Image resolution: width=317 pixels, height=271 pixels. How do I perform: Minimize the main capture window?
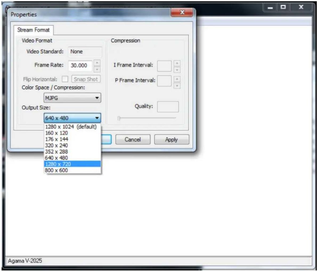pos(270,7)
